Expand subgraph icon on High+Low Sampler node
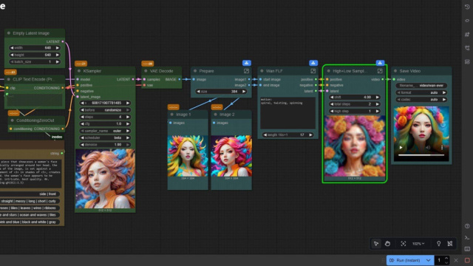The width and height of the screenshot is (473, 266). pos(380,71)
